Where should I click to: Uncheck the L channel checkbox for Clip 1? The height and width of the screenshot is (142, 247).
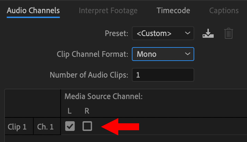click(x=70, y=126)
